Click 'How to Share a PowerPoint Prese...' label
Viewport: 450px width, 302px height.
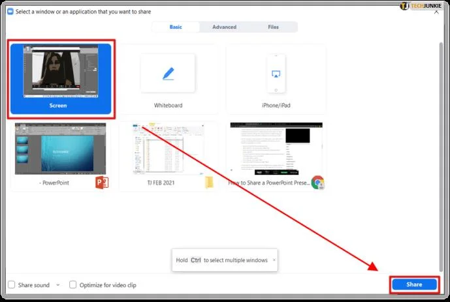(269, 183)
